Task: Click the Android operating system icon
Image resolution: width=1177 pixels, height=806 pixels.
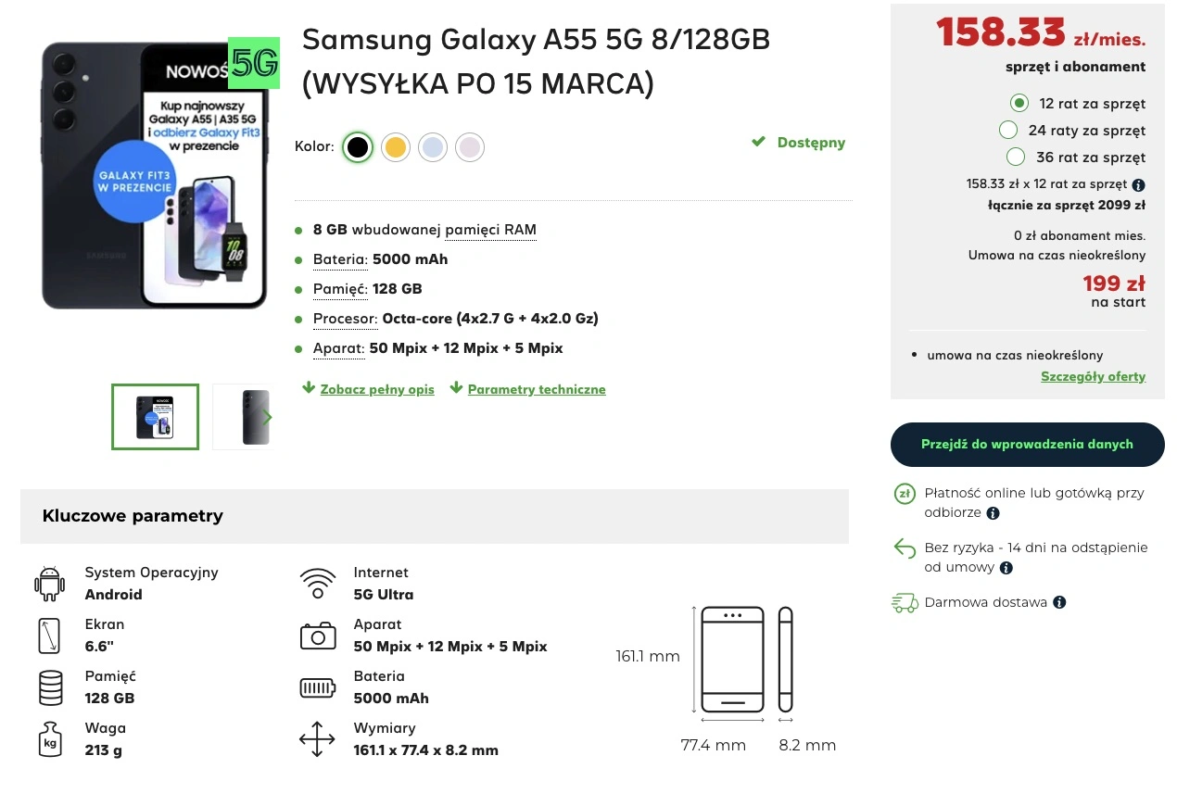Action: click(49, 584)
